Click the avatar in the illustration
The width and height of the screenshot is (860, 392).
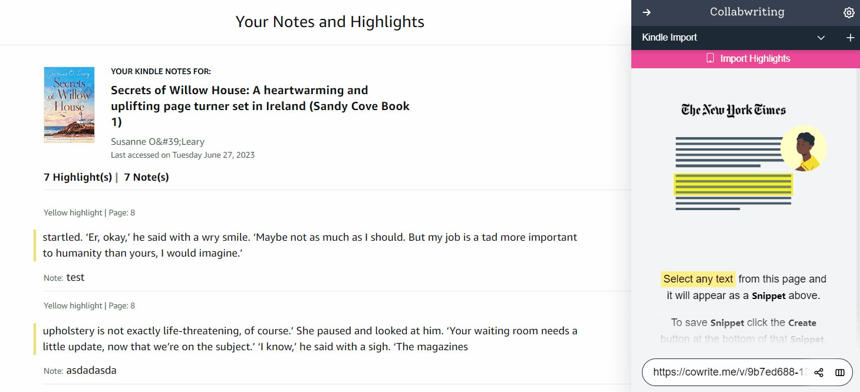(803, 148)
